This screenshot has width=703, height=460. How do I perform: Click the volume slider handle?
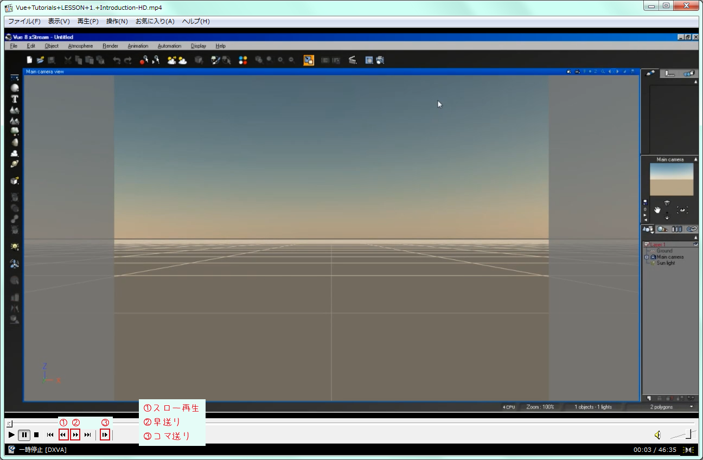[x=688, y=433]
